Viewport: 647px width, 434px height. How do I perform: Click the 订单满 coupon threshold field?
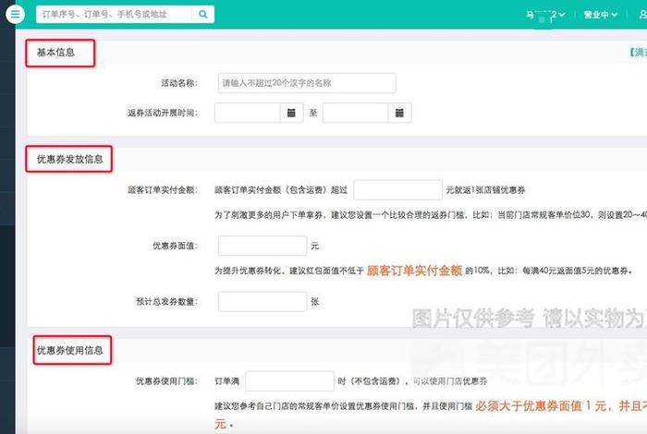(289, 381)
